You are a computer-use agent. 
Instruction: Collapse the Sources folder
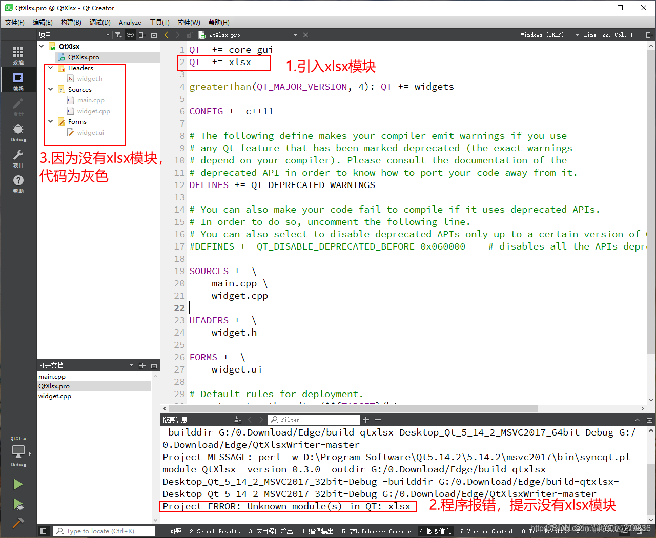point(51,89)
